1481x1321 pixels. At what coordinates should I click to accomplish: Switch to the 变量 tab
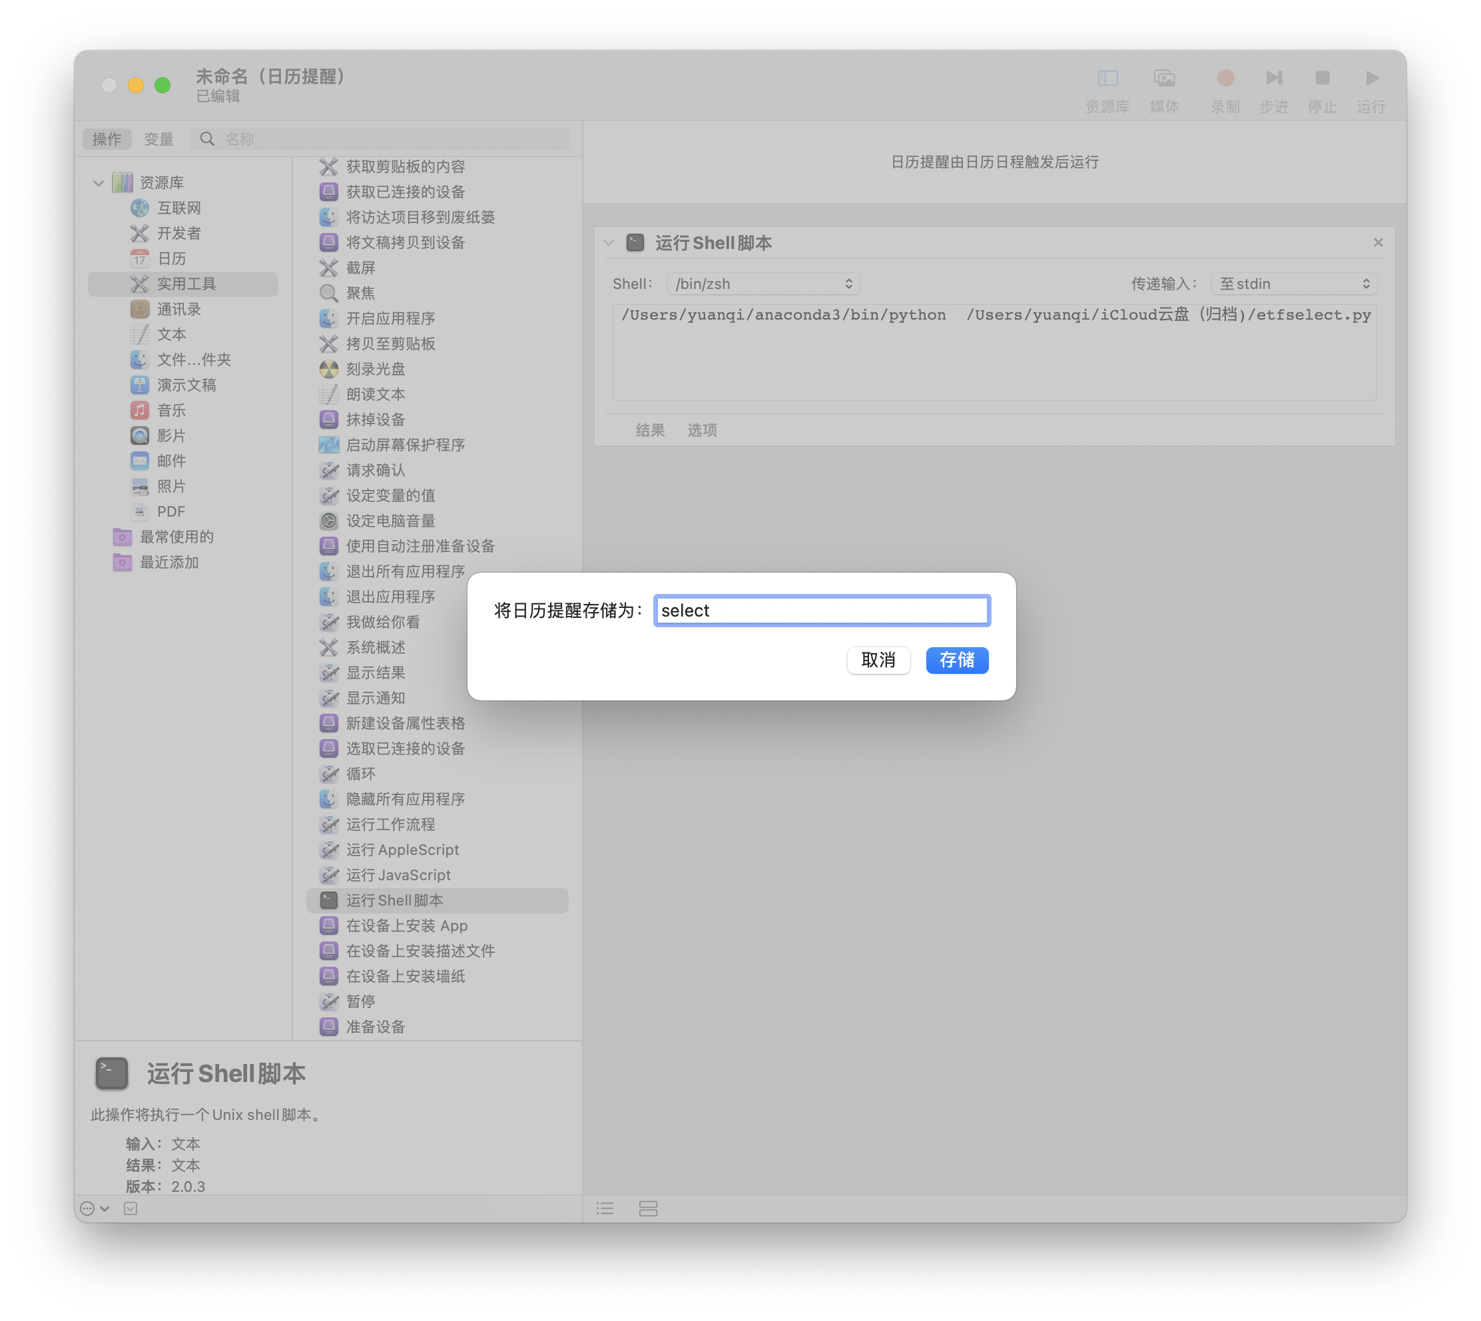pyautogui.click(x=158, y=138)
